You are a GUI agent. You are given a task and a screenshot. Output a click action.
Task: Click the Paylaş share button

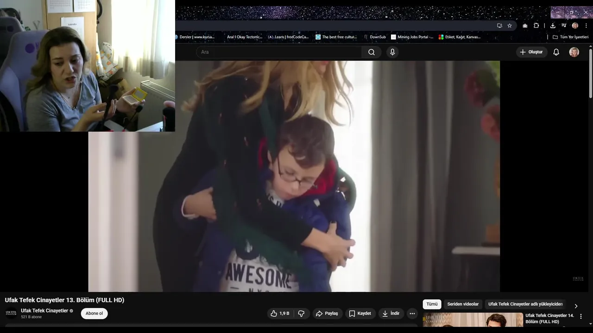point(327,314)
